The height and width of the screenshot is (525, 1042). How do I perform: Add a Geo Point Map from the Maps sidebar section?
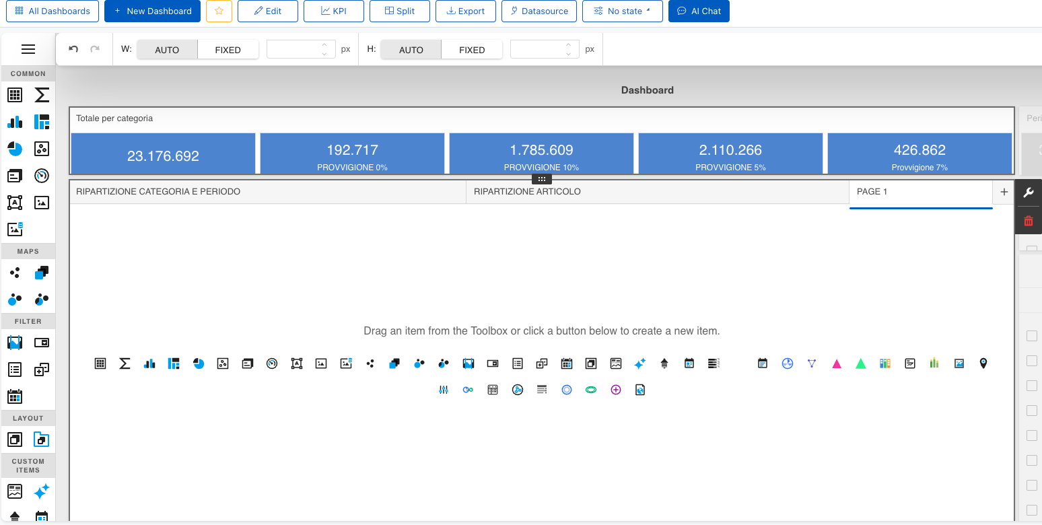tap(15, 273)
